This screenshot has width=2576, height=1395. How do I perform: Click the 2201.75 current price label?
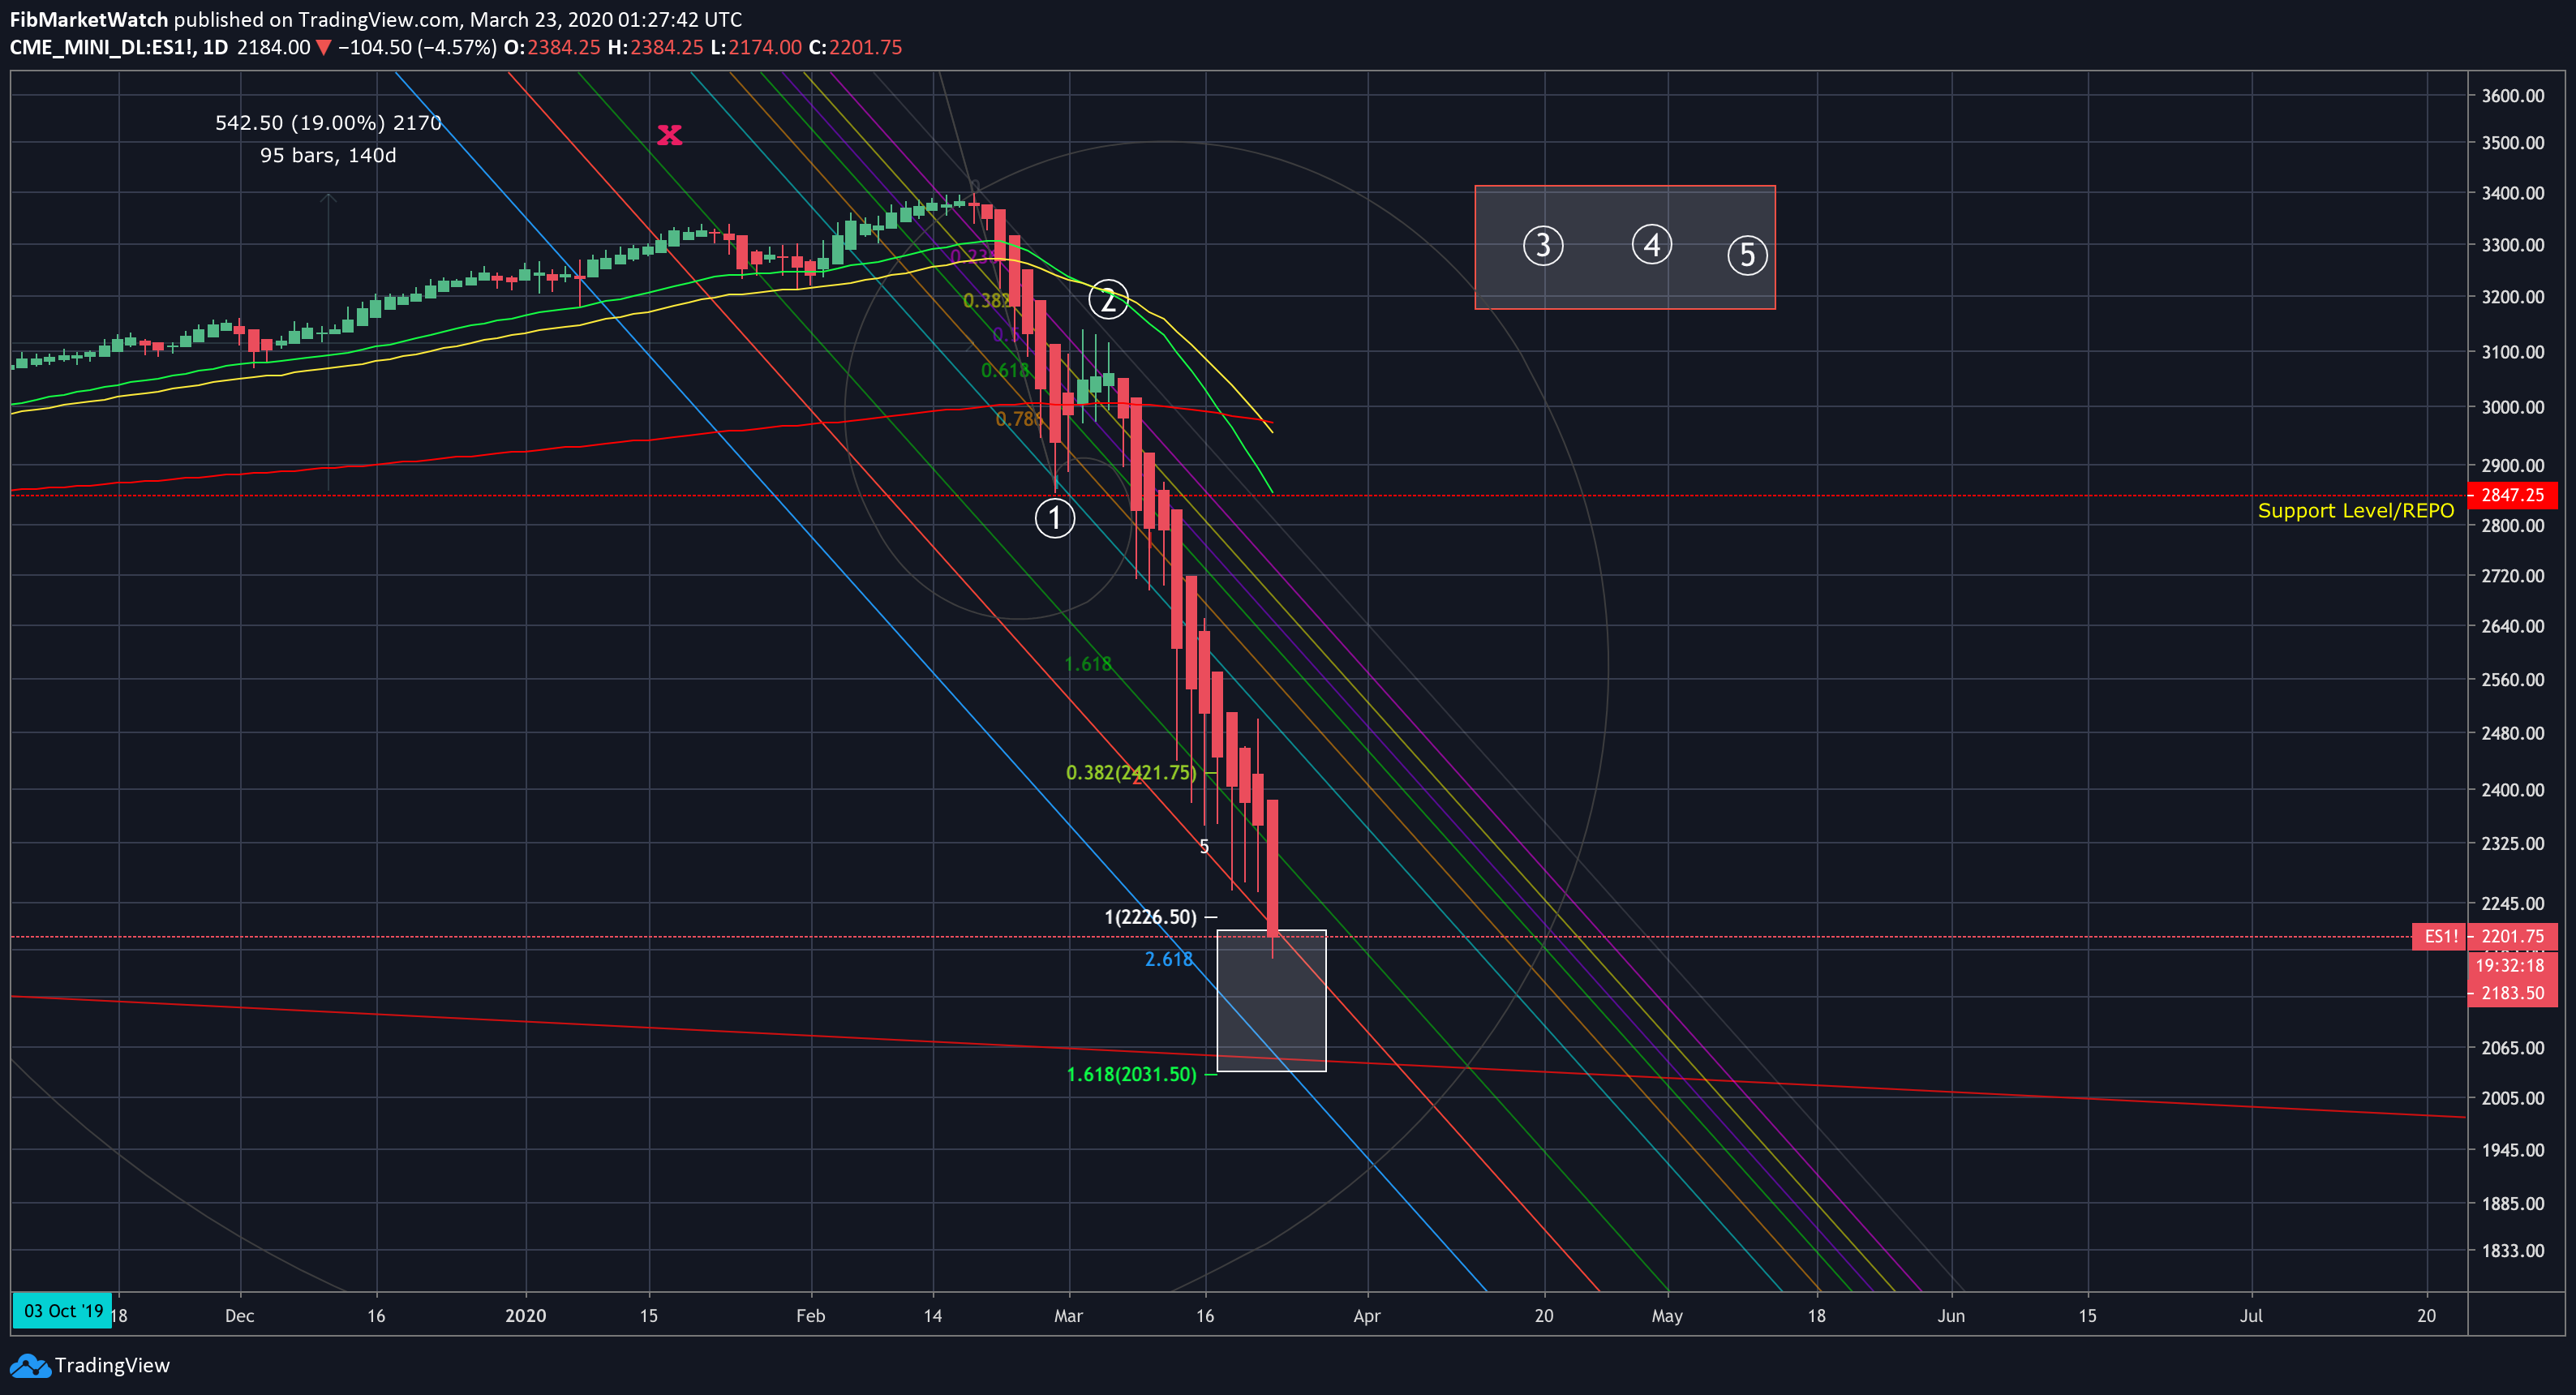(x=2512, y=937)
